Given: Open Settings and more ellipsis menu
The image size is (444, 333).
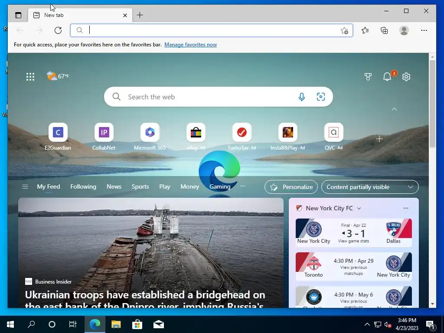Looking at the screenshot, I should 424,30.
